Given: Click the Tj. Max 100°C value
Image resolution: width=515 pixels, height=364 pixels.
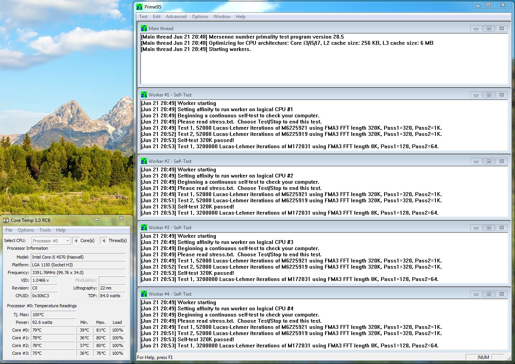Looking at the screenshot, I should [x=53, y=315].
